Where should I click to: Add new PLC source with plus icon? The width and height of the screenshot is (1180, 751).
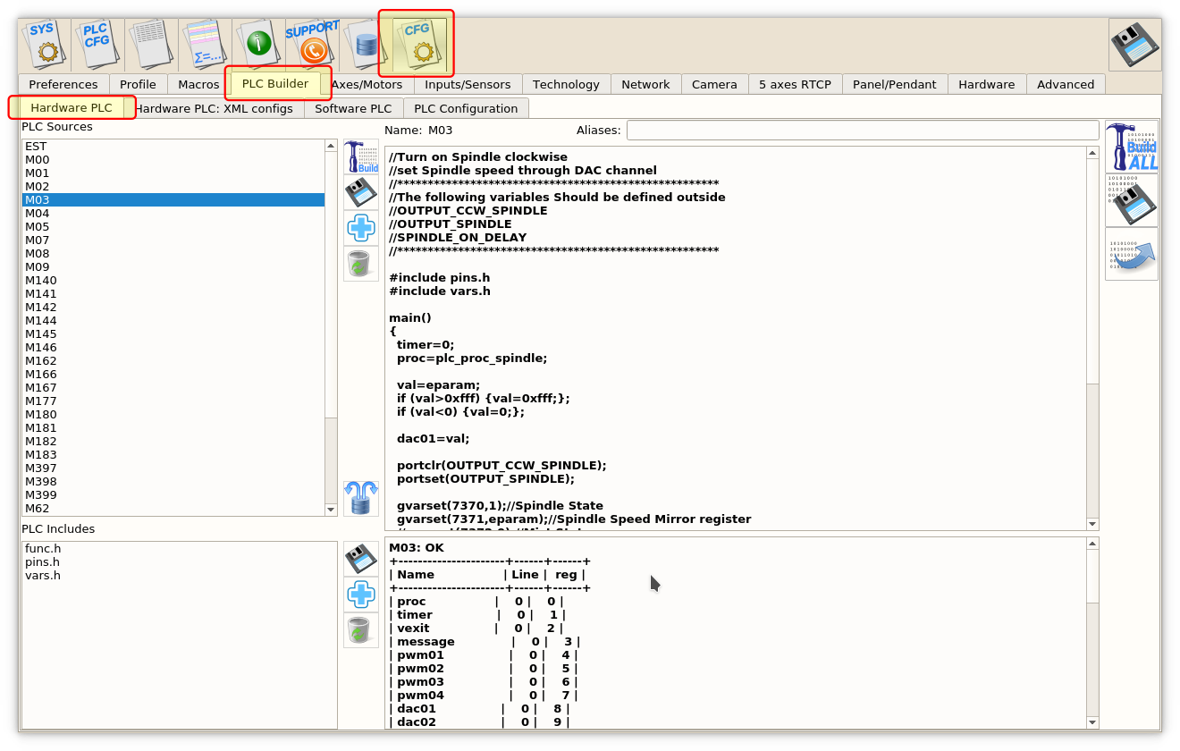tap(360, 228)
